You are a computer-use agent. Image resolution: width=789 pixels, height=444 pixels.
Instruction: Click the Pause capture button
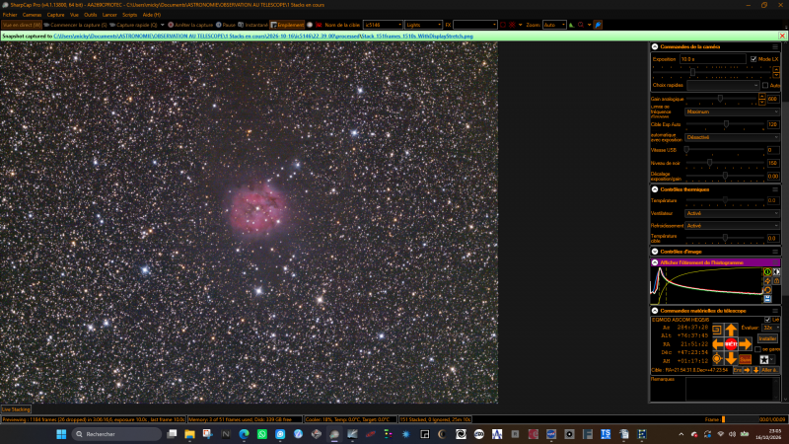226,25
